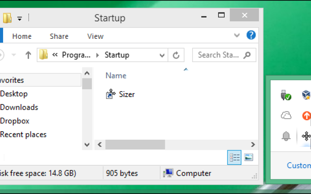The height and width of the screenshot is (194, 311).
Task: Click the orange up-arrow tray icon
Action: (306, 115)
